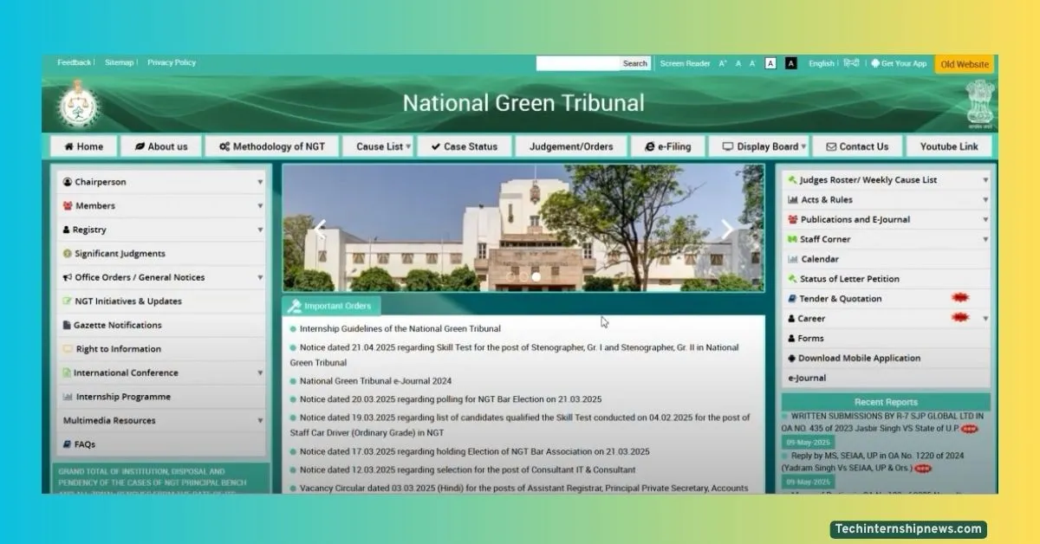
Task: Click the leaf icon beside About us
Action: 139,146
